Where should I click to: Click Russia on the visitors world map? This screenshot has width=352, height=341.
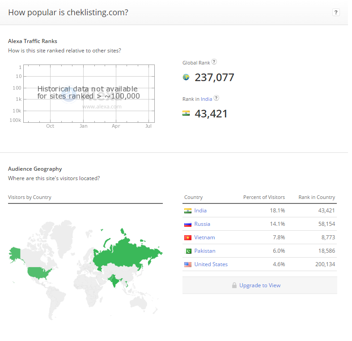126,254
